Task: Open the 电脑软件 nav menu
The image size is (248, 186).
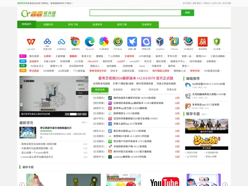Action: [x=48, y=24]
